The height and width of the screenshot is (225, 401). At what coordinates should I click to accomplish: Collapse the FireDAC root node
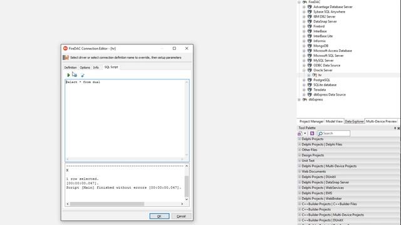tap(299, 2)
